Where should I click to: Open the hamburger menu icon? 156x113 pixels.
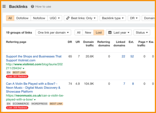[x=4, y=6]
